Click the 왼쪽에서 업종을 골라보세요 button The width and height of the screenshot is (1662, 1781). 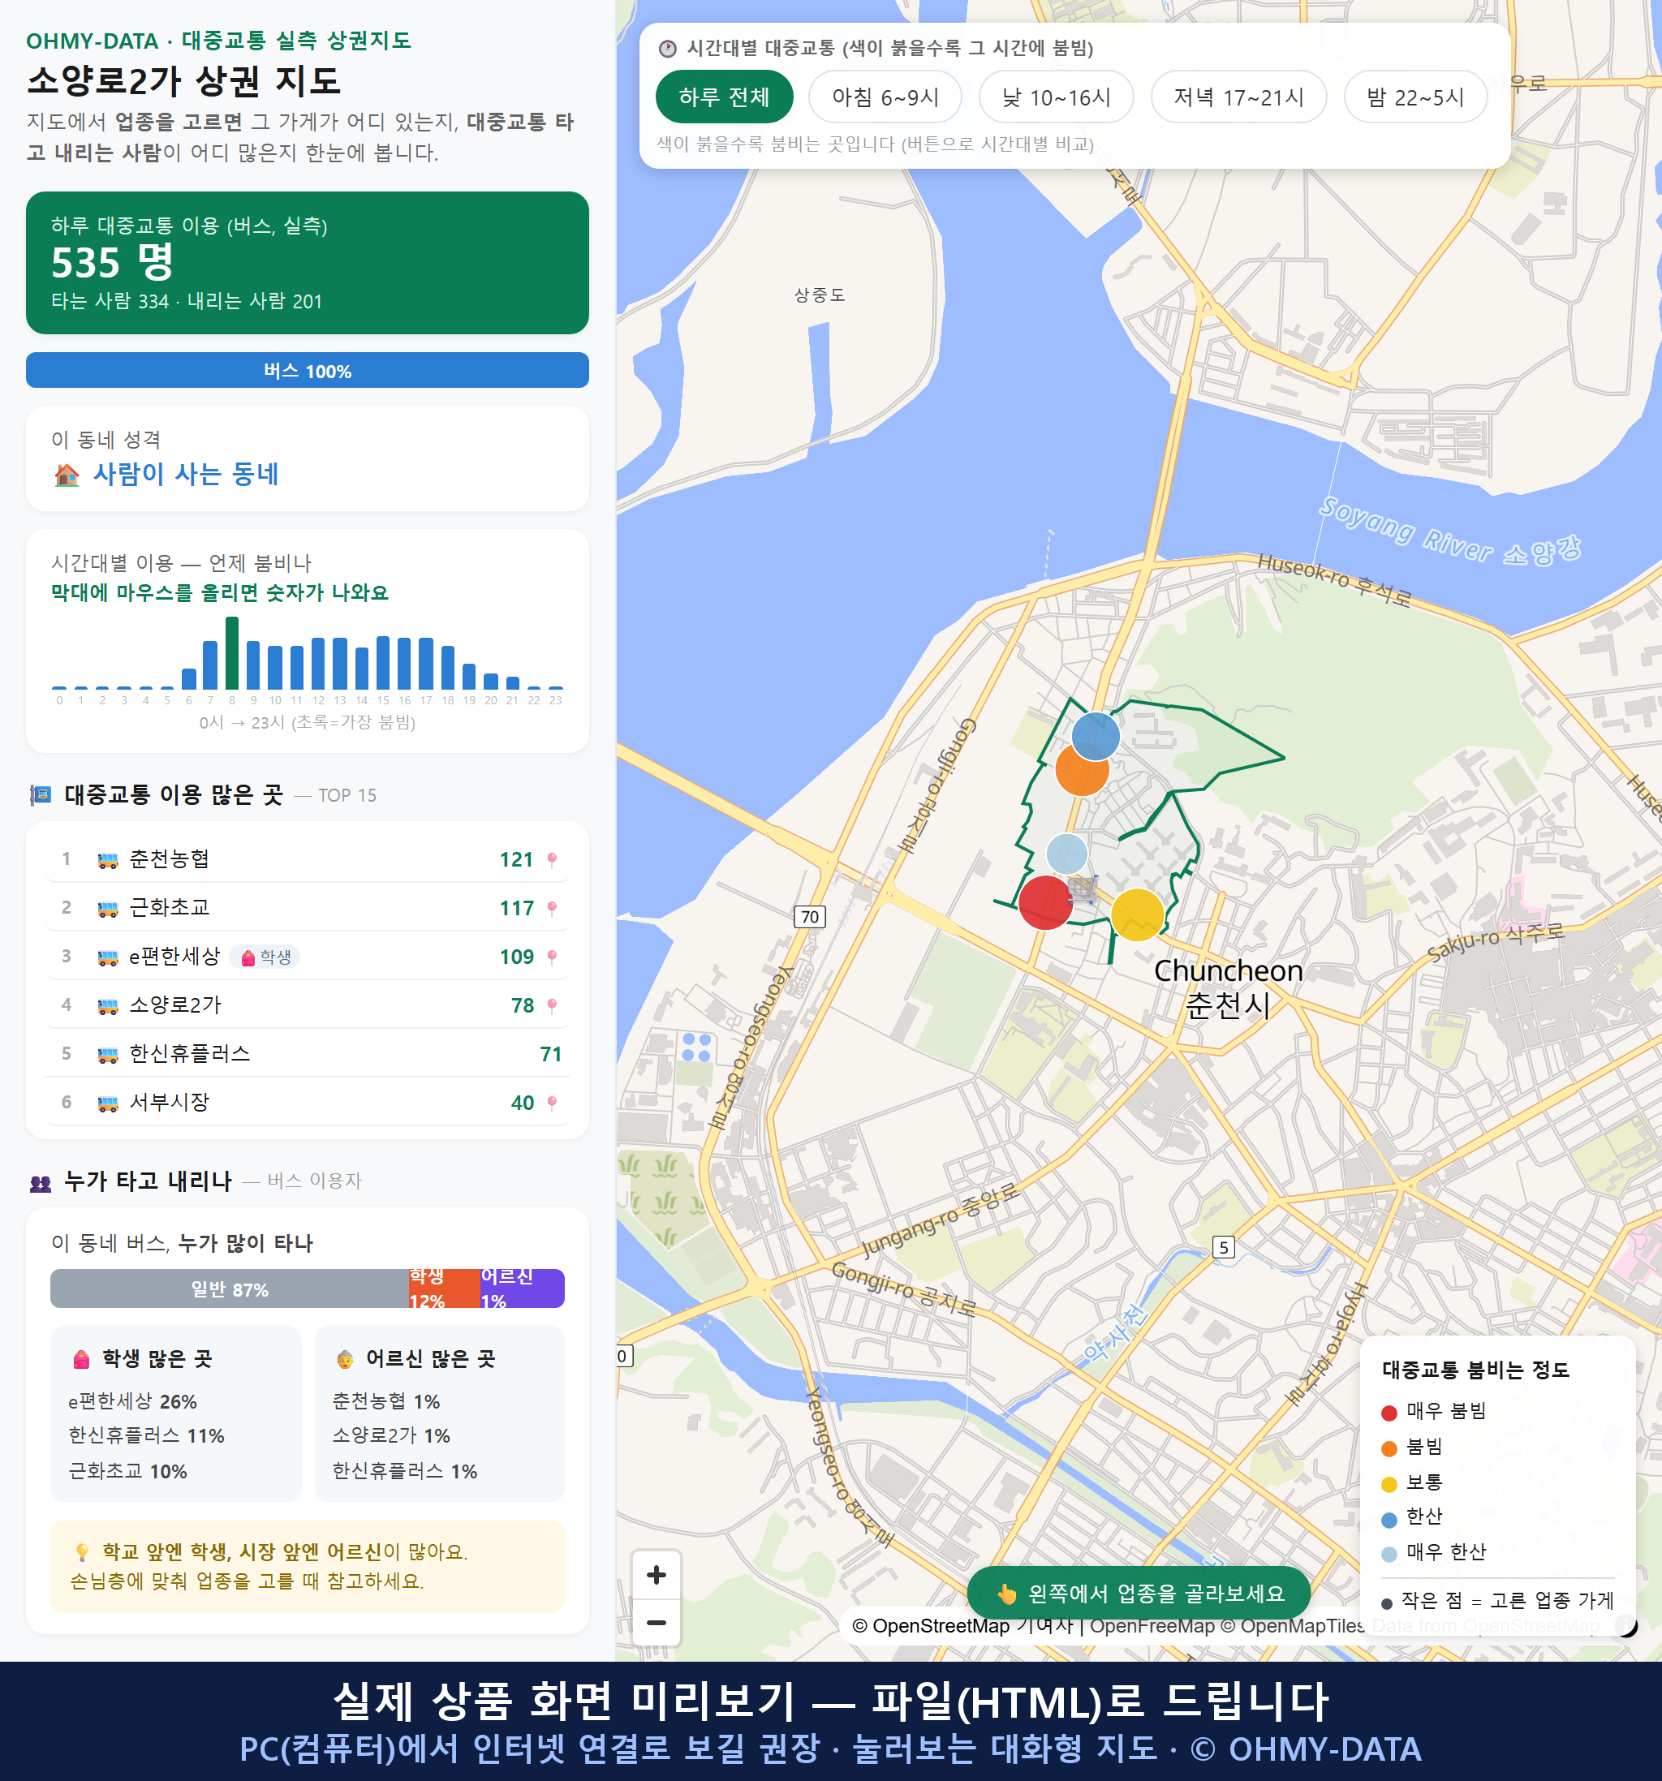click(x=1139, y=1593)
